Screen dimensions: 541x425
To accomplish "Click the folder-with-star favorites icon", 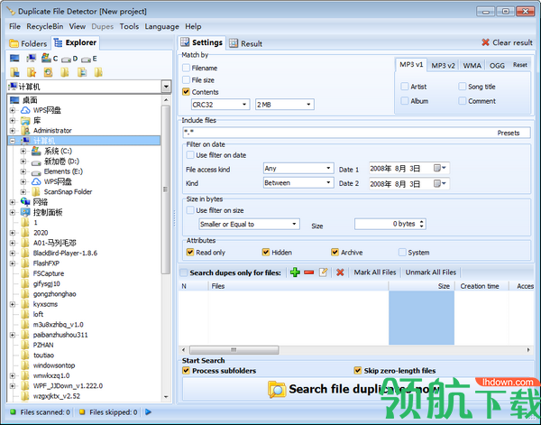I will pyautogui.click(x=32, y=72).
